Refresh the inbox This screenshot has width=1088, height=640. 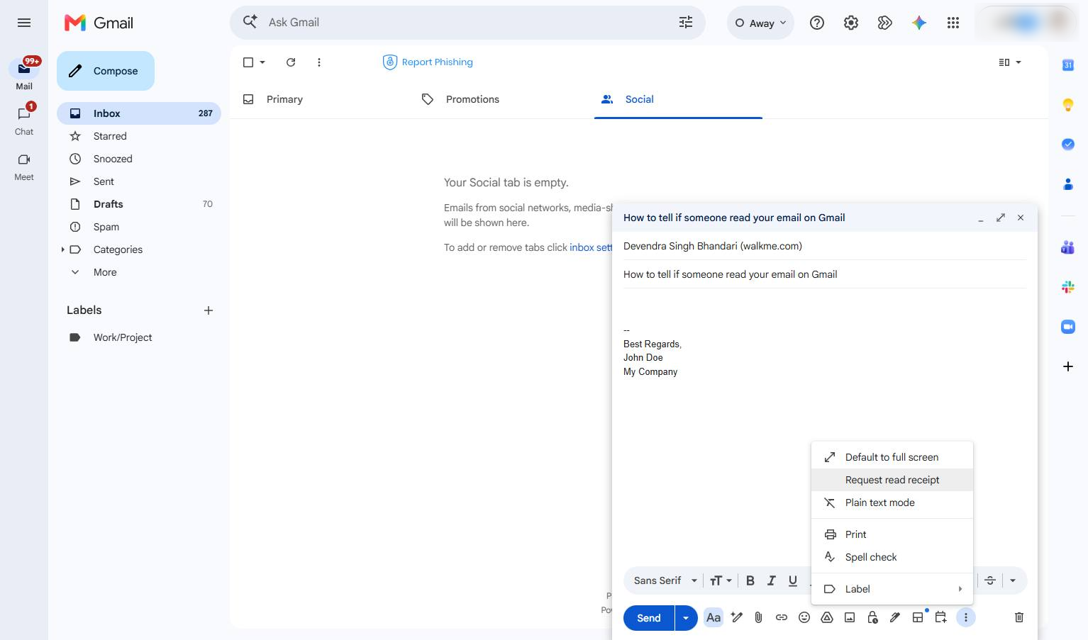pos(291,62)
